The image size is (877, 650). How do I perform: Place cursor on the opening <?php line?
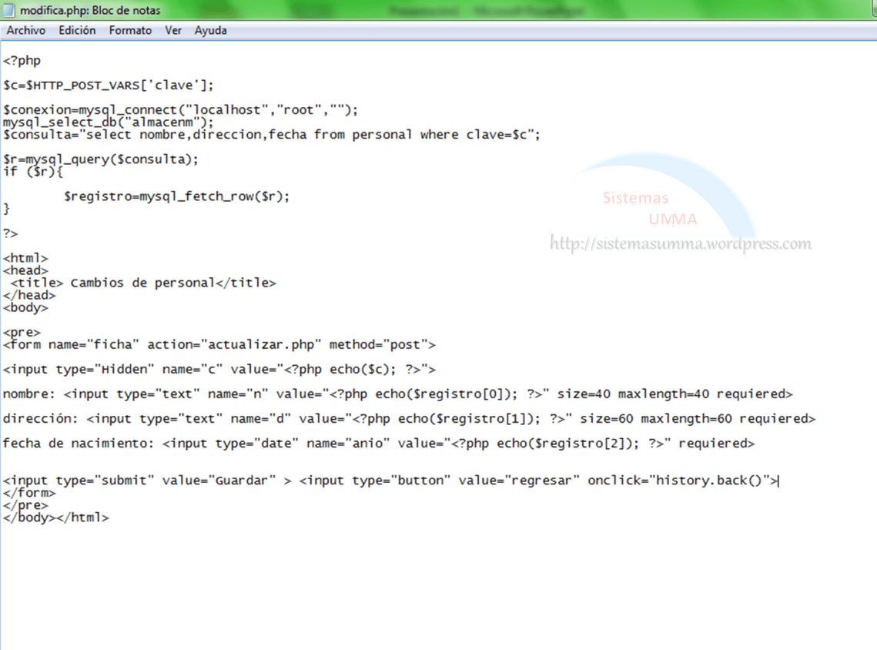click(x=22, y=61)
